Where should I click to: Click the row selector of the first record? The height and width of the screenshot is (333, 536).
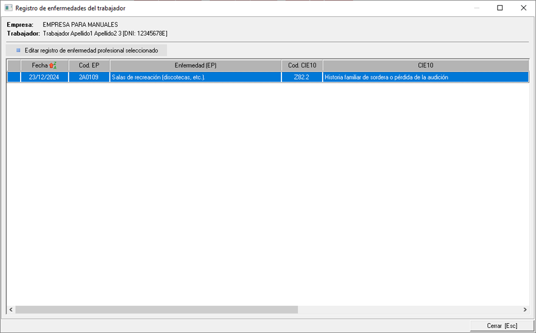point(13,78)
